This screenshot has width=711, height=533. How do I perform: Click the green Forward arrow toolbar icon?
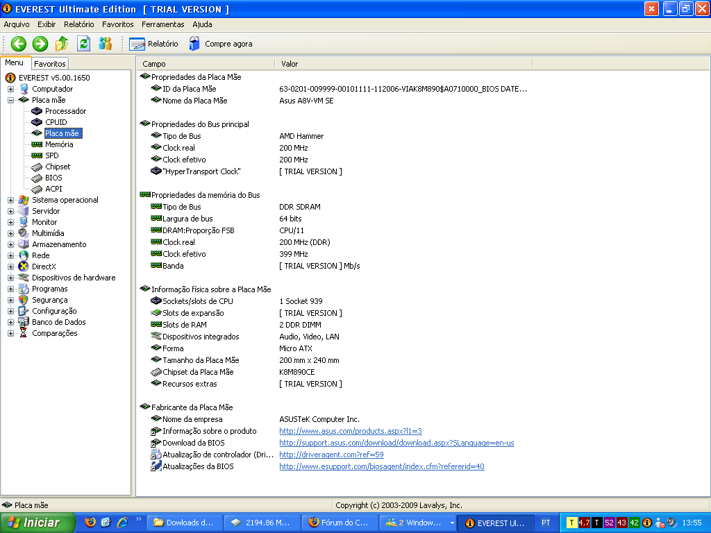(40, 44)
